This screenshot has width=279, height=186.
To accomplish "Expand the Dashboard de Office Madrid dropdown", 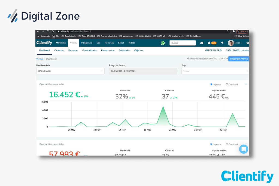I will coord(70,71).
